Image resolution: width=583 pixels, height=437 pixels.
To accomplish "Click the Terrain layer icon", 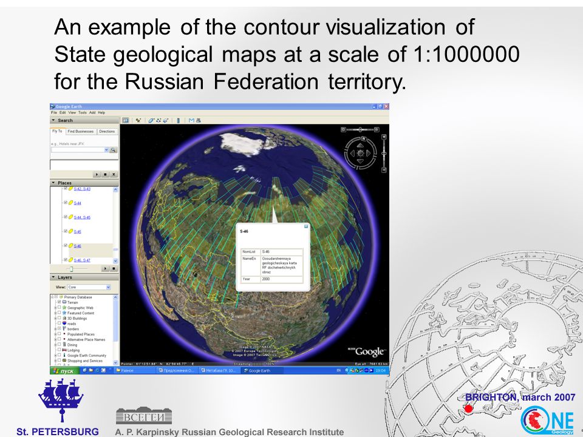I will (64, 302).
